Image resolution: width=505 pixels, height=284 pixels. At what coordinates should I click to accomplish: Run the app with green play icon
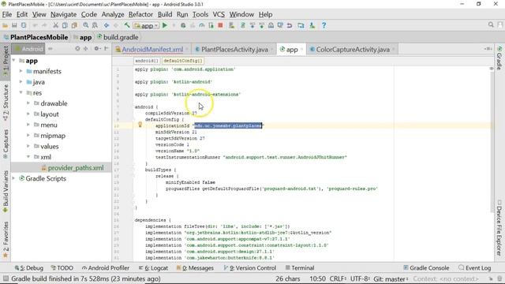[x=165, y=25]
